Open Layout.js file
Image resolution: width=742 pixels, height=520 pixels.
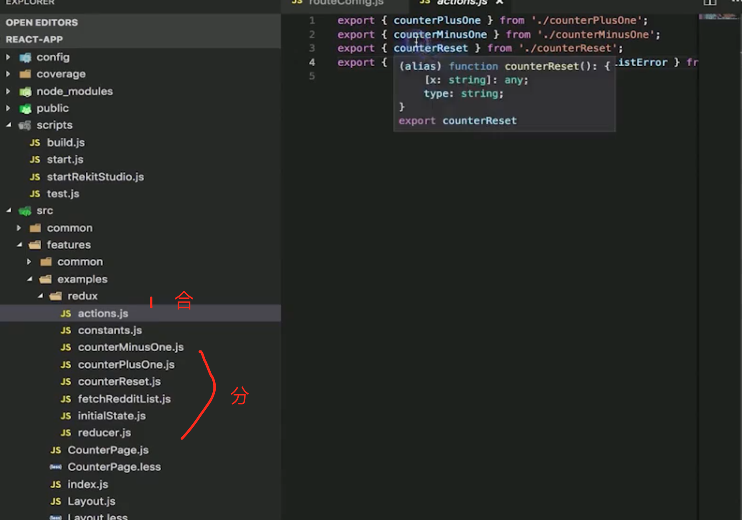click(91, 502)
